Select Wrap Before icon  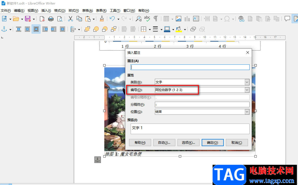(45, 29)
